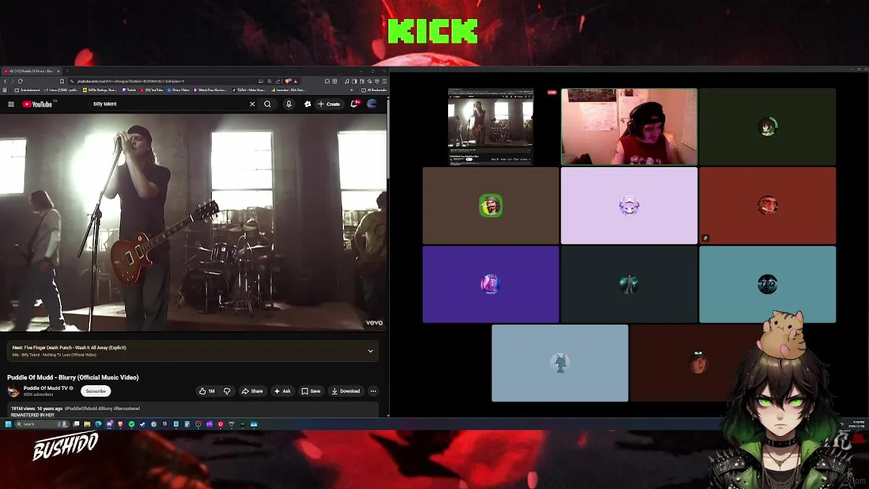Focus the YouTube search field
This screenshot has width=869, height=489.
(x=170, y=104)
